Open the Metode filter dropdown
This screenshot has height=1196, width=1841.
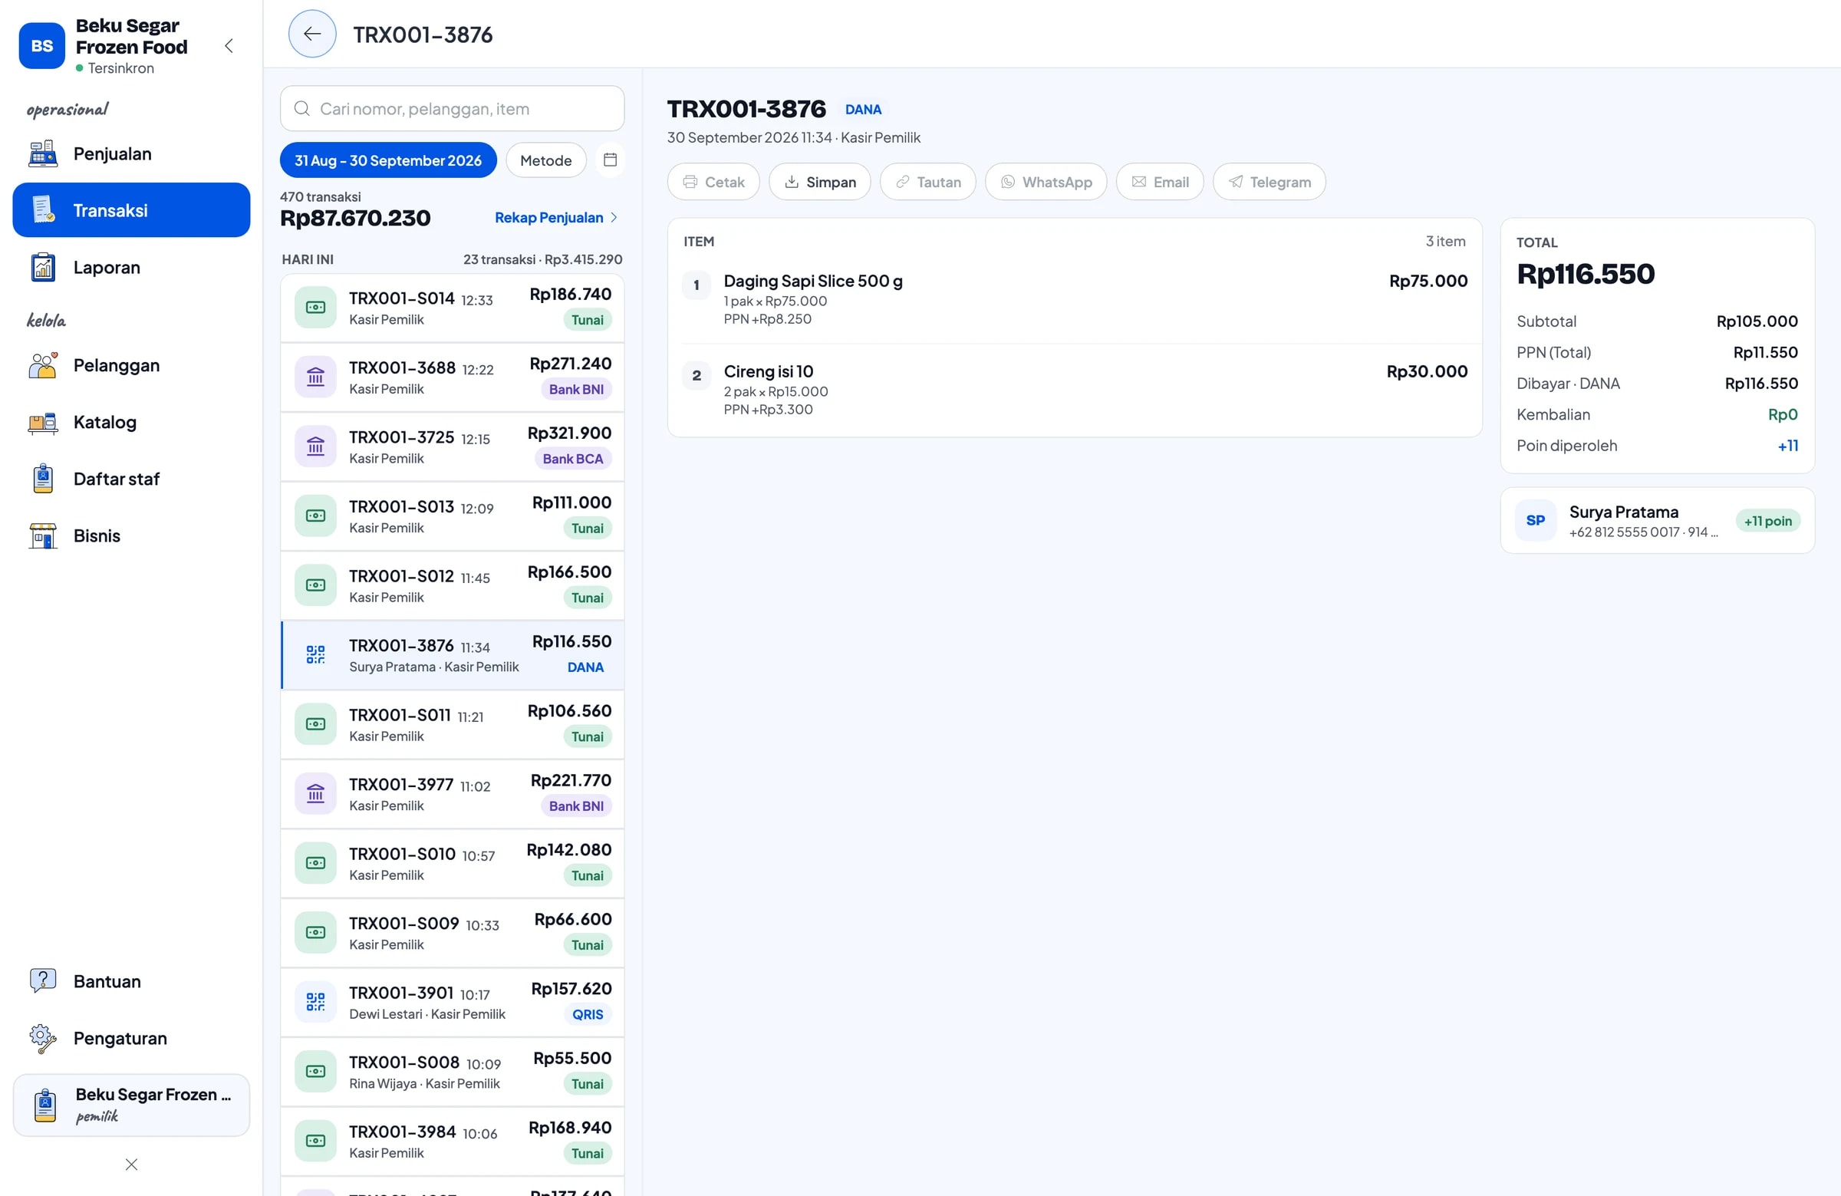[x=545, y=160]
